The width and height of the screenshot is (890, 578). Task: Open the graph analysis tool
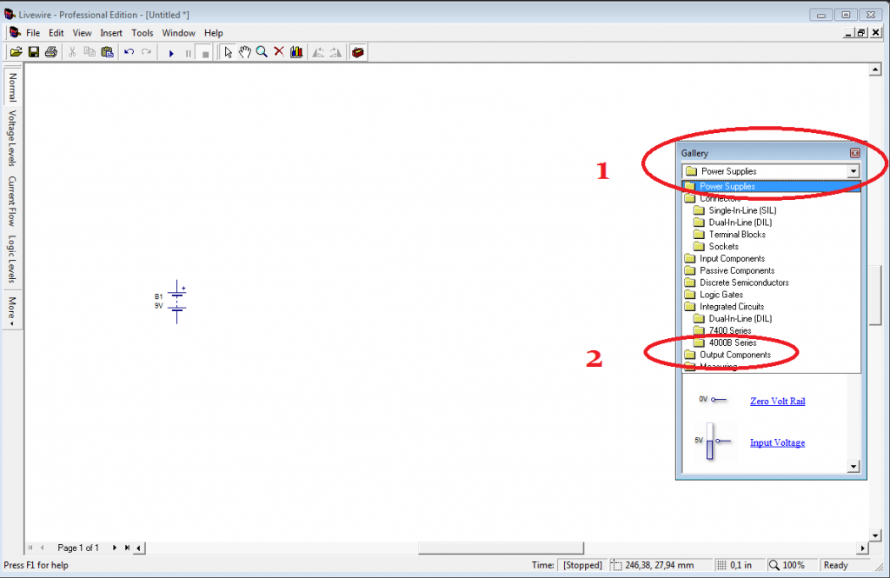click(x=296, y=52)
